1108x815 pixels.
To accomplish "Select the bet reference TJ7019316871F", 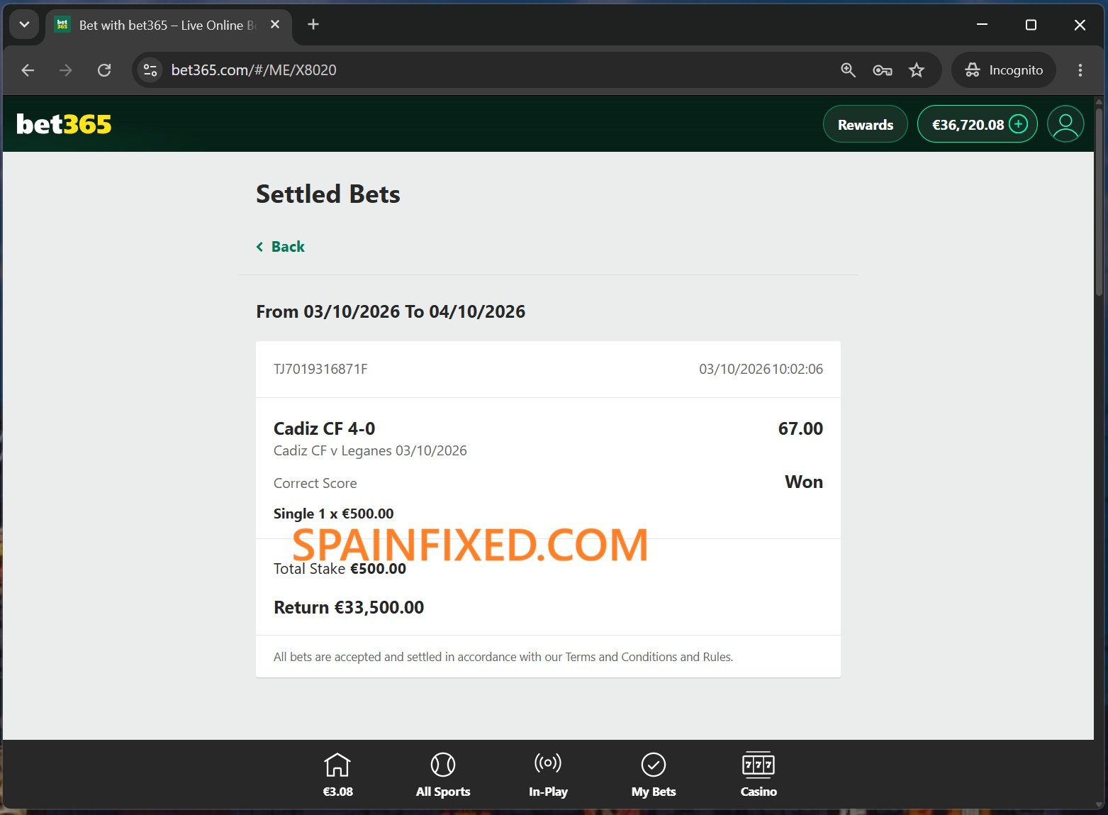I will [320, 369].
